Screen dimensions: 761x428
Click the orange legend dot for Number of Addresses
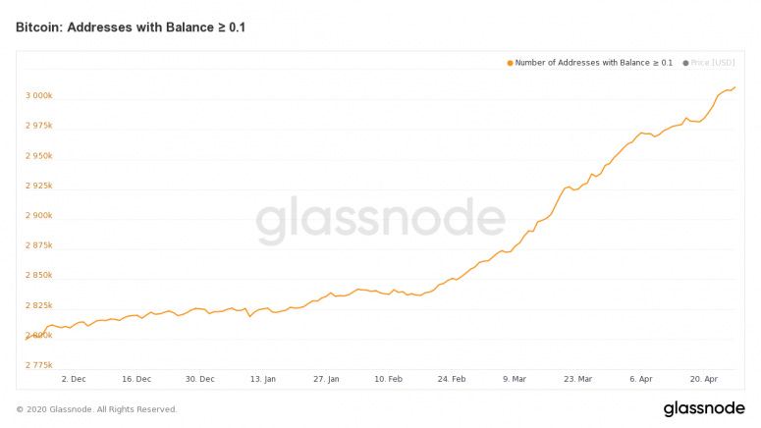[x=511, y=63]
